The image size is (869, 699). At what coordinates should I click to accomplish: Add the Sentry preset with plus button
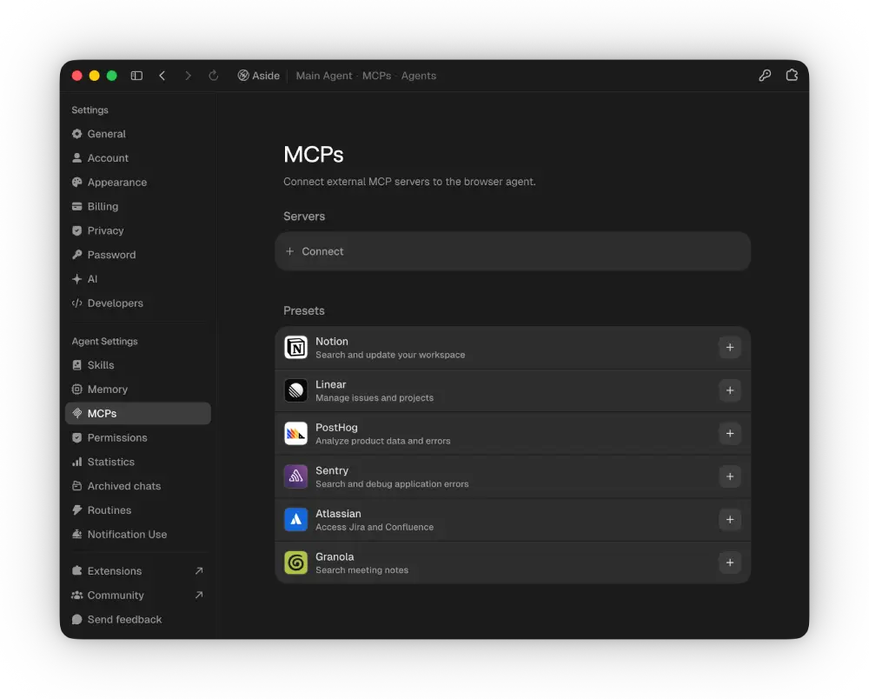click(730, 476)
